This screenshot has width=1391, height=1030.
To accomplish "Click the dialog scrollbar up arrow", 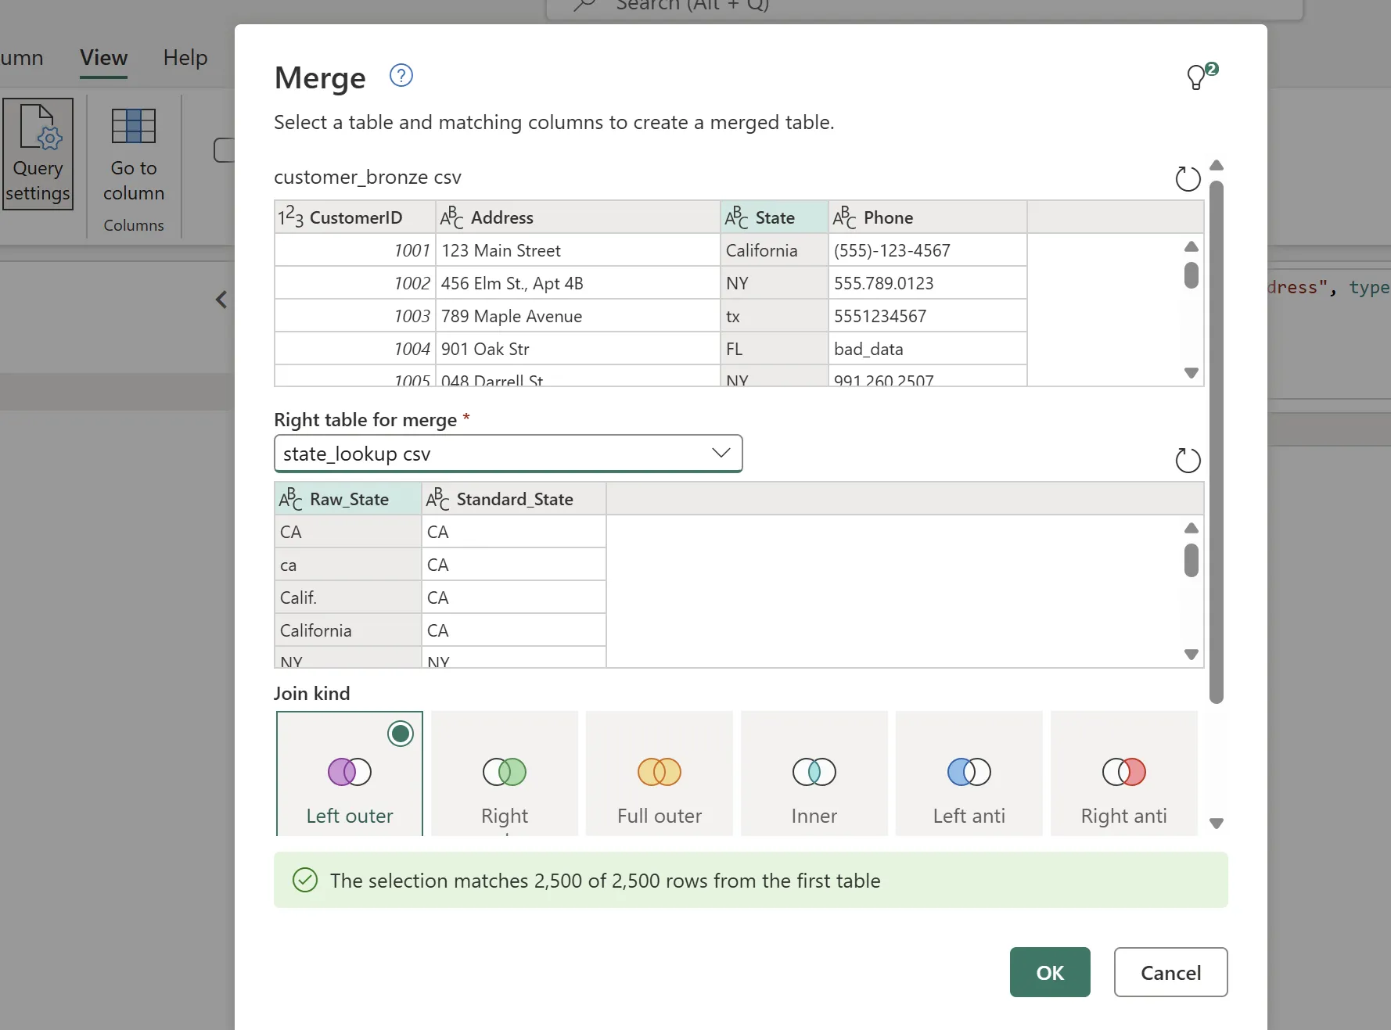I will point(1217,165).
